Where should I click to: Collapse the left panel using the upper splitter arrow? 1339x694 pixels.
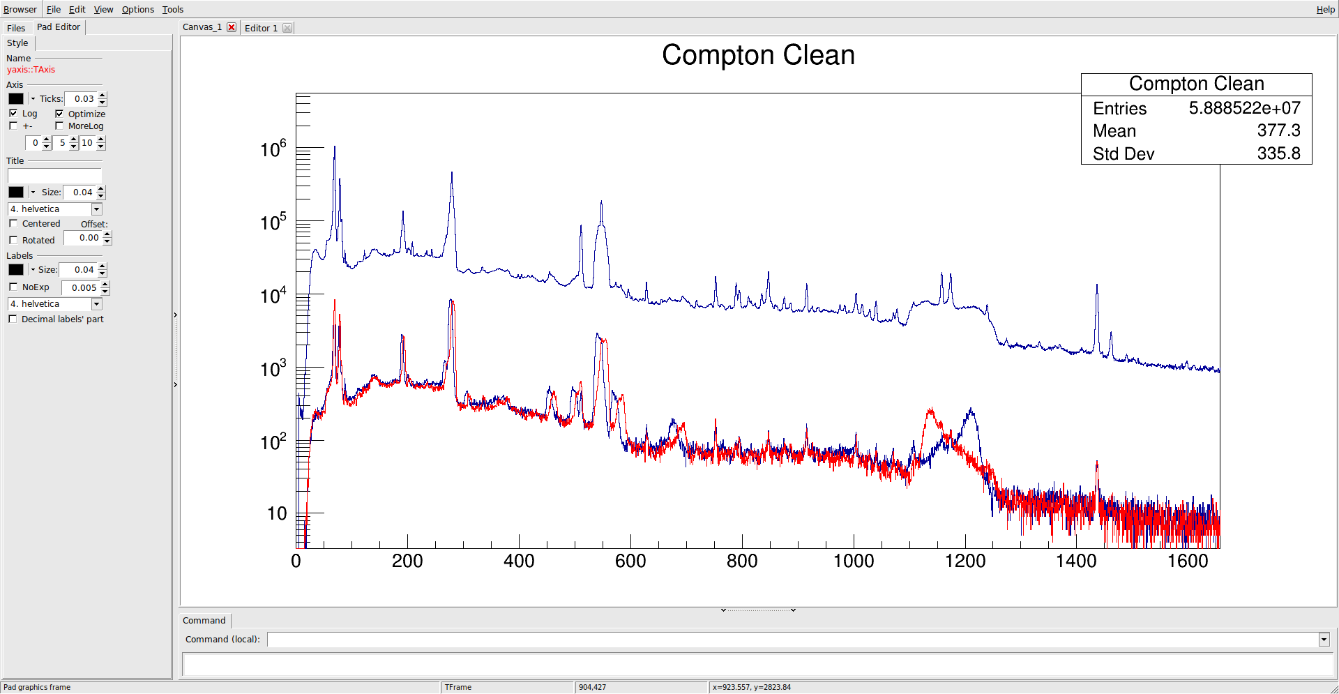[x=175, y=315]
